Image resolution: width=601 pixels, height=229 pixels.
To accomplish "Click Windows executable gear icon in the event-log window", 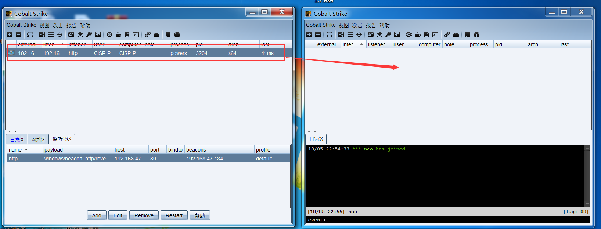I will coord(409,34).
